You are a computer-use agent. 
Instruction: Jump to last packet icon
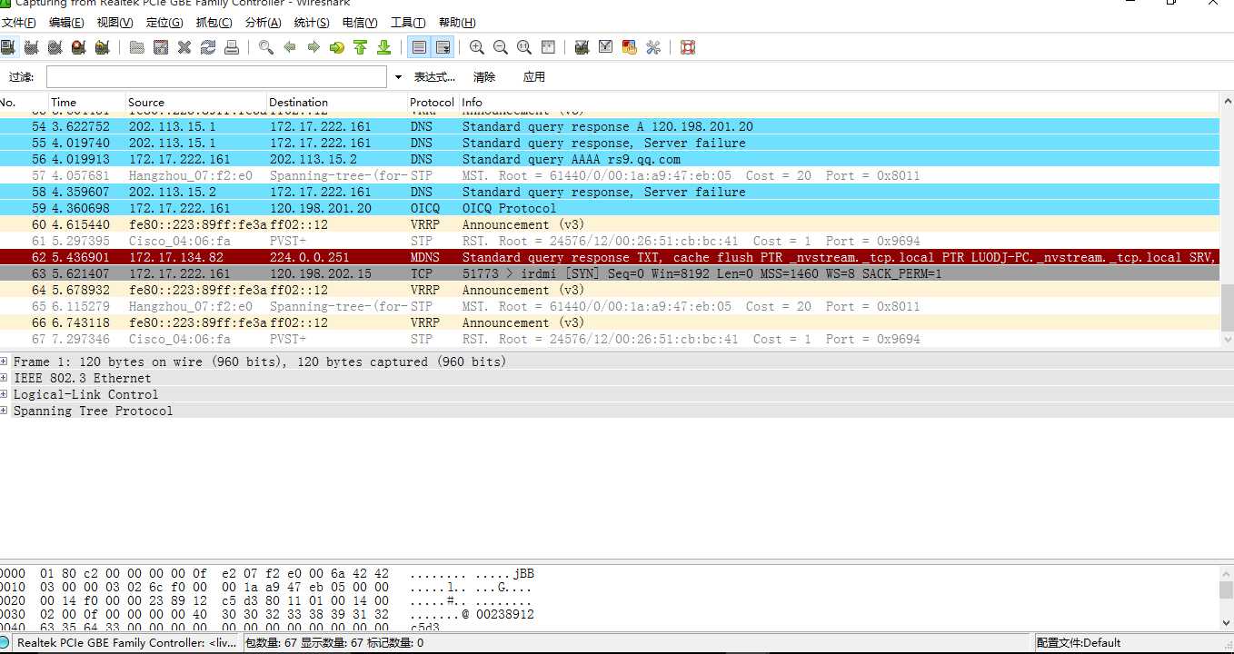(x=384, y=47)
